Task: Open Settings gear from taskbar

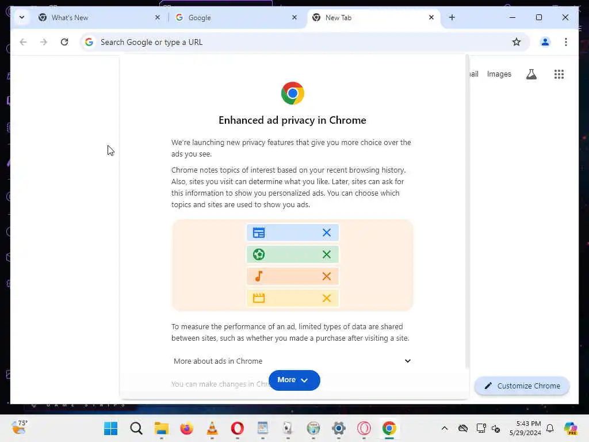Action: click(338, 428)
